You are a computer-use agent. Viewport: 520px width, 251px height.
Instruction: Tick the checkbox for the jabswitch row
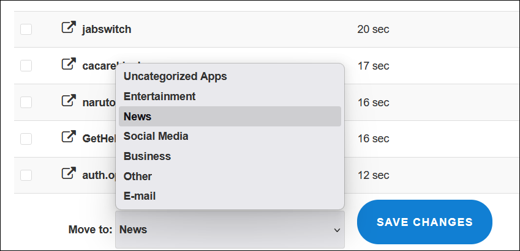(x=26, y=29)
